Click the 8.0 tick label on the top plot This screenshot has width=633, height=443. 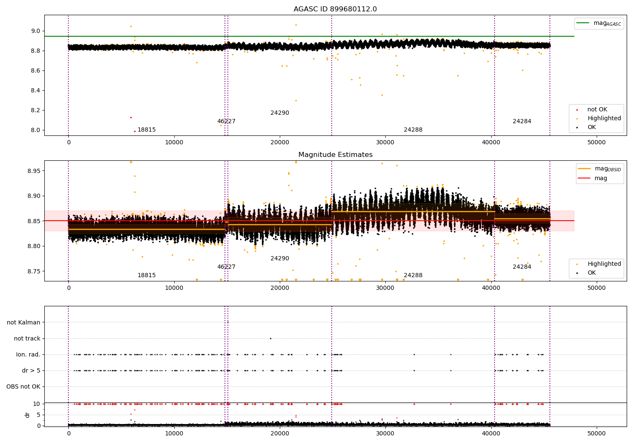click(x=35, y=130)
